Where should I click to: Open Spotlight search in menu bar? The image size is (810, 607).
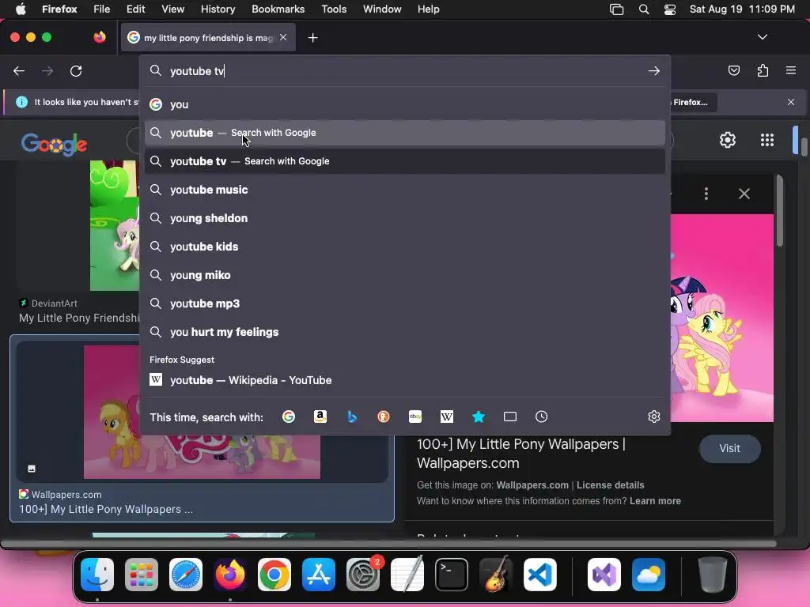point(644,9)
